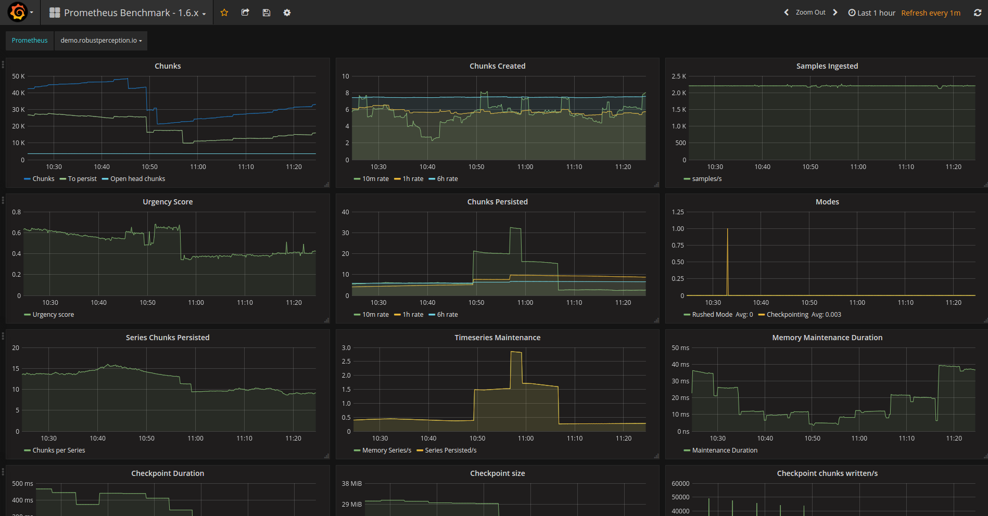
Task: Grab Series Chunks Persisted panel resize handle
Action: (x=327, y=456)
